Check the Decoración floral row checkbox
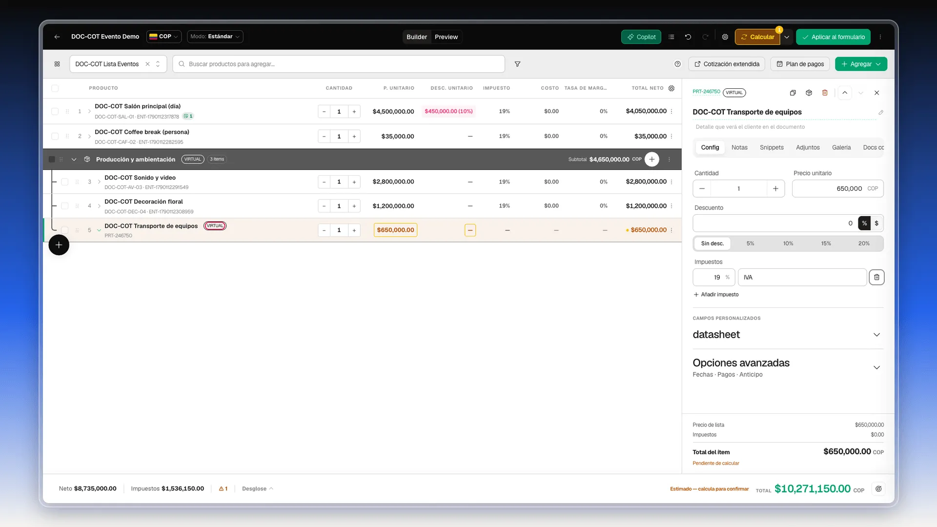Image resolution: width=937 pixels, height=527 pixels. tap(64, 206)
